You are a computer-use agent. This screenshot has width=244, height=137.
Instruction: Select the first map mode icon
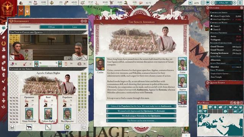pos(200,107)
